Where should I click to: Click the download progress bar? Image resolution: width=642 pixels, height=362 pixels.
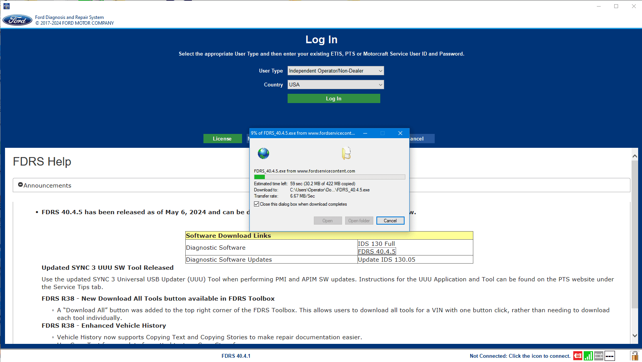[x=329, y=177]
